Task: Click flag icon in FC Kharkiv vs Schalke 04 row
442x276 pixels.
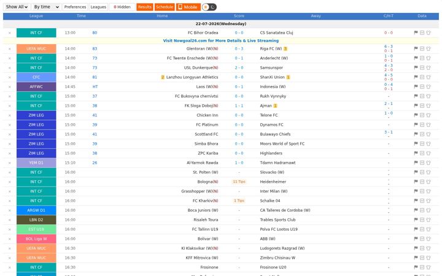Action: 416,201
